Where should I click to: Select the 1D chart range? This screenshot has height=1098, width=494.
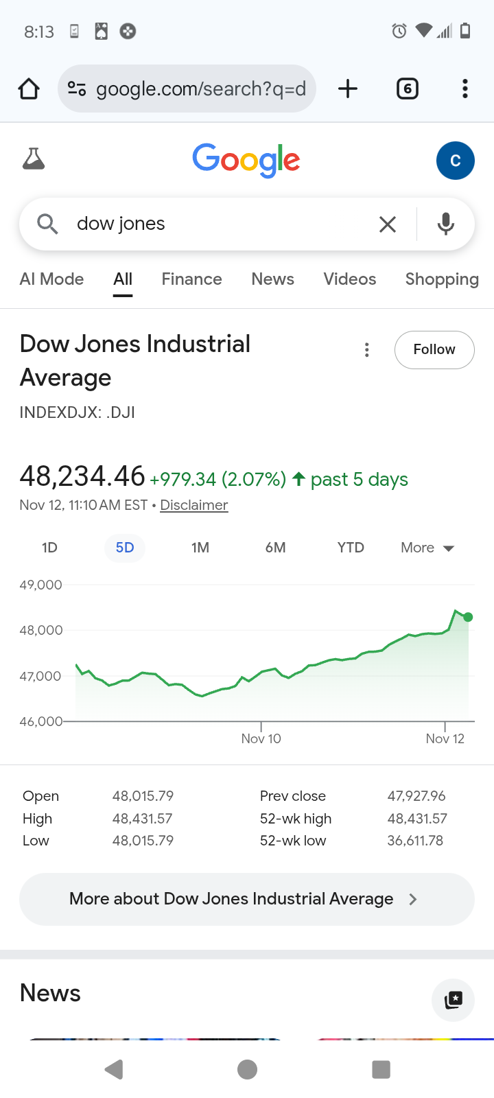pos(49,548)
